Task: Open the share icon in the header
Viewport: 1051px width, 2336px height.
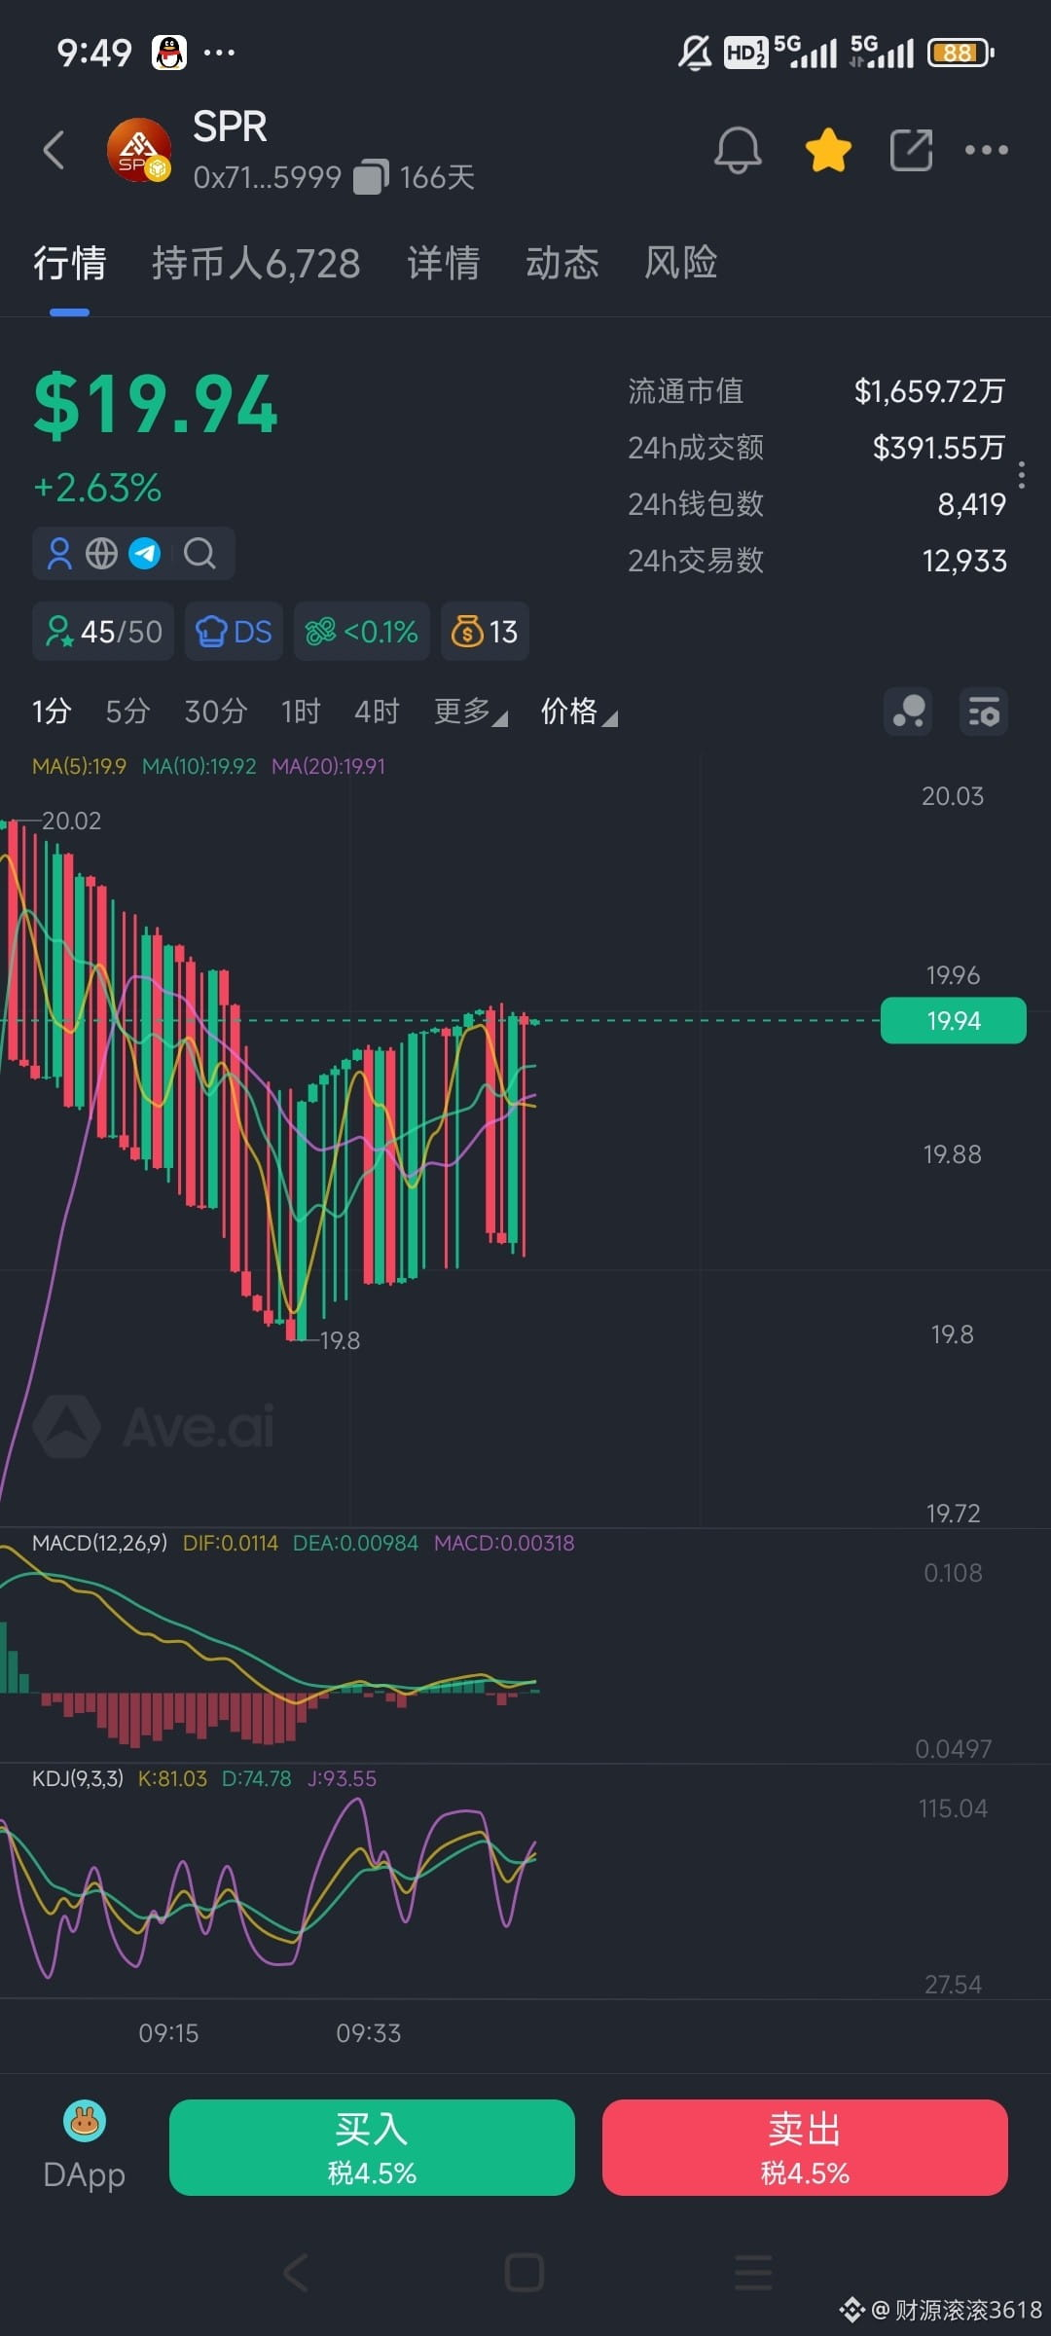Action: point(911,150)
